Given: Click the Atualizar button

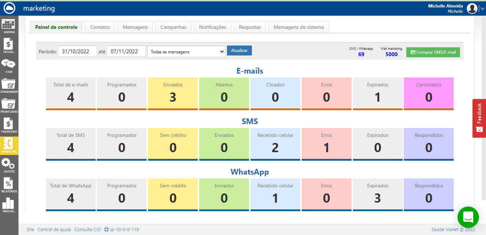Looking at the screenshot, I should click(x=239, y=50).
